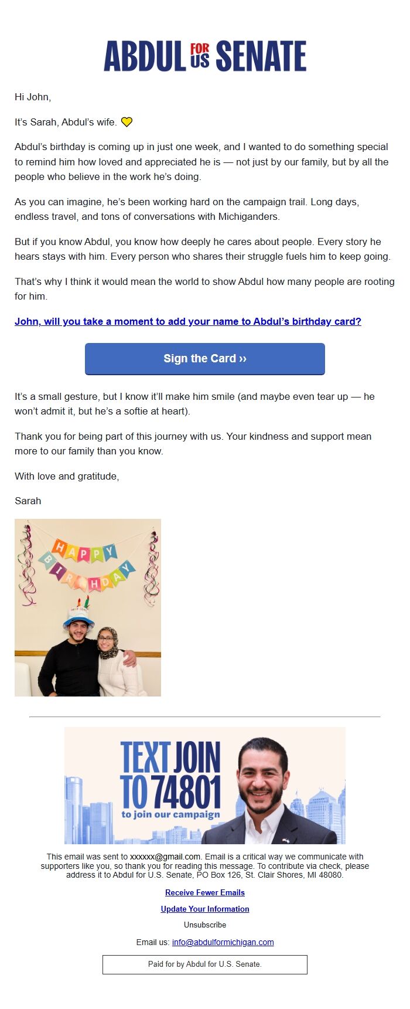Open the Update Your Information link
The height and width of the screenshot is (1009, 410).
[205, 909]
